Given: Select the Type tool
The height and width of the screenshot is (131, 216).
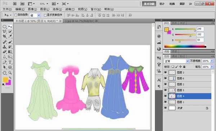Looking at the screenshot, I should click(x=10, y=62).
